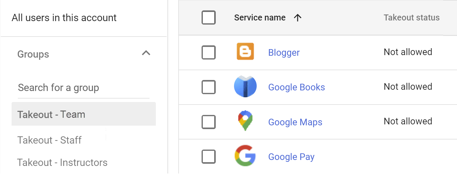Open the Google Pay service link
This screenshot has height=182, width=457.
pyautogui.click(x=291, y=157)
